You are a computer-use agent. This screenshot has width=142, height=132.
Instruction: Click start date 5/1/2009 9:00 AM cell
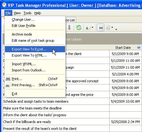coord(125,54)
